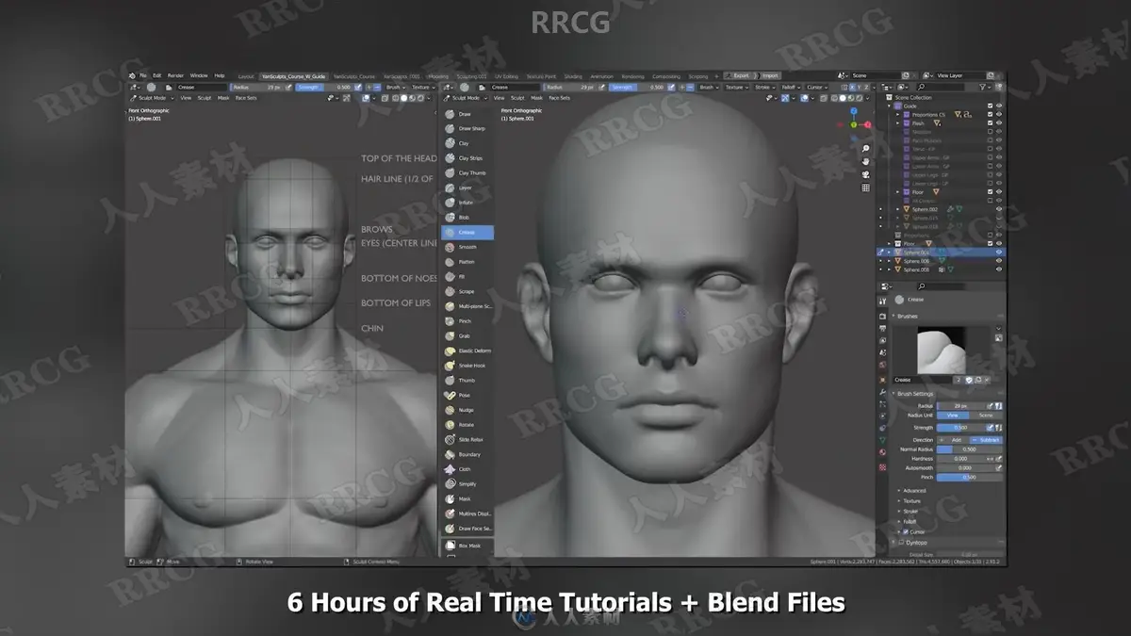Adjust the Strength slider in properties panel

(960, 427)
